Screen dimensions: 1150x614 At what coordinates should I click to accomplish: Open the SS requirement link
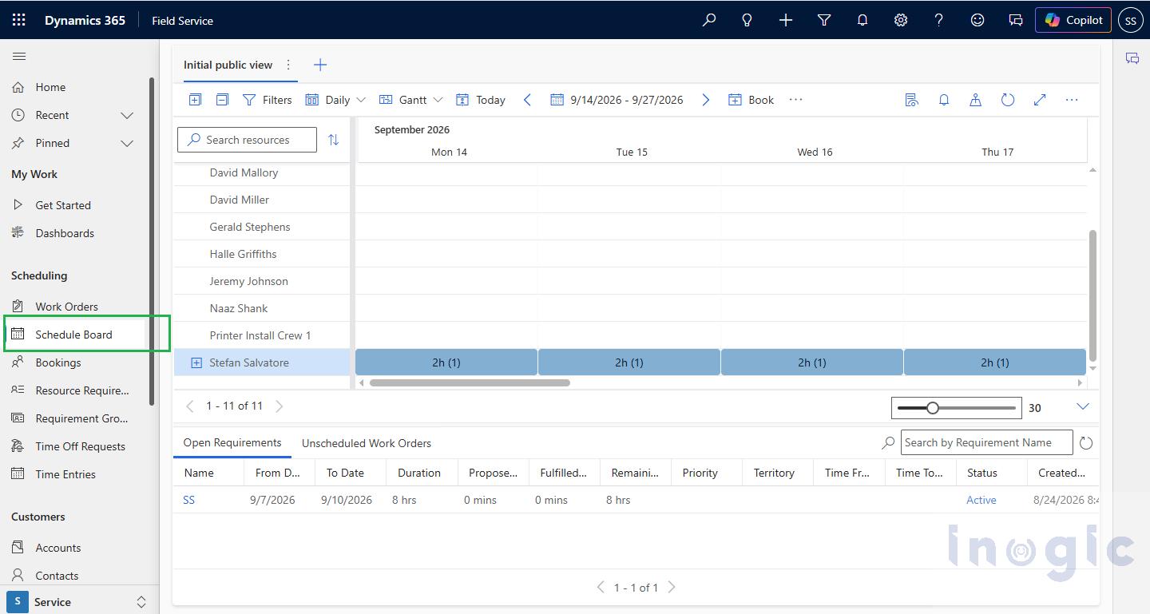189,500
